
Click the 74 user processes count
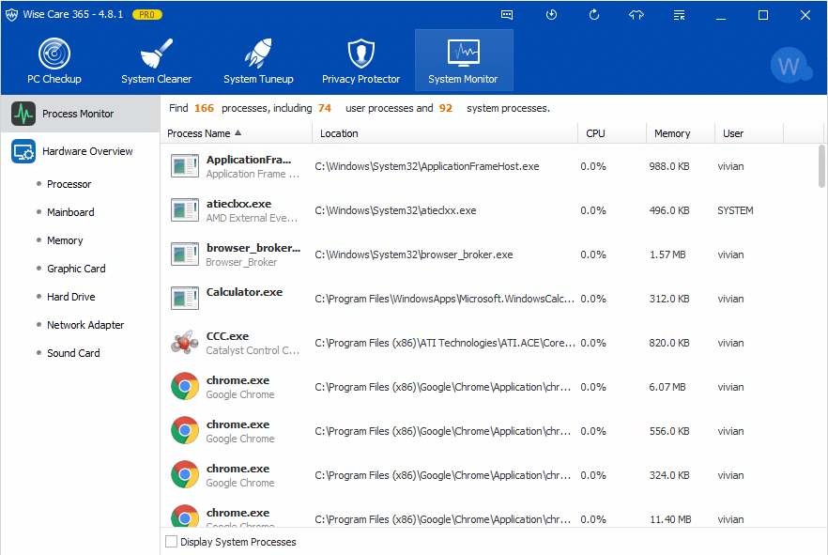coord(325,108)
